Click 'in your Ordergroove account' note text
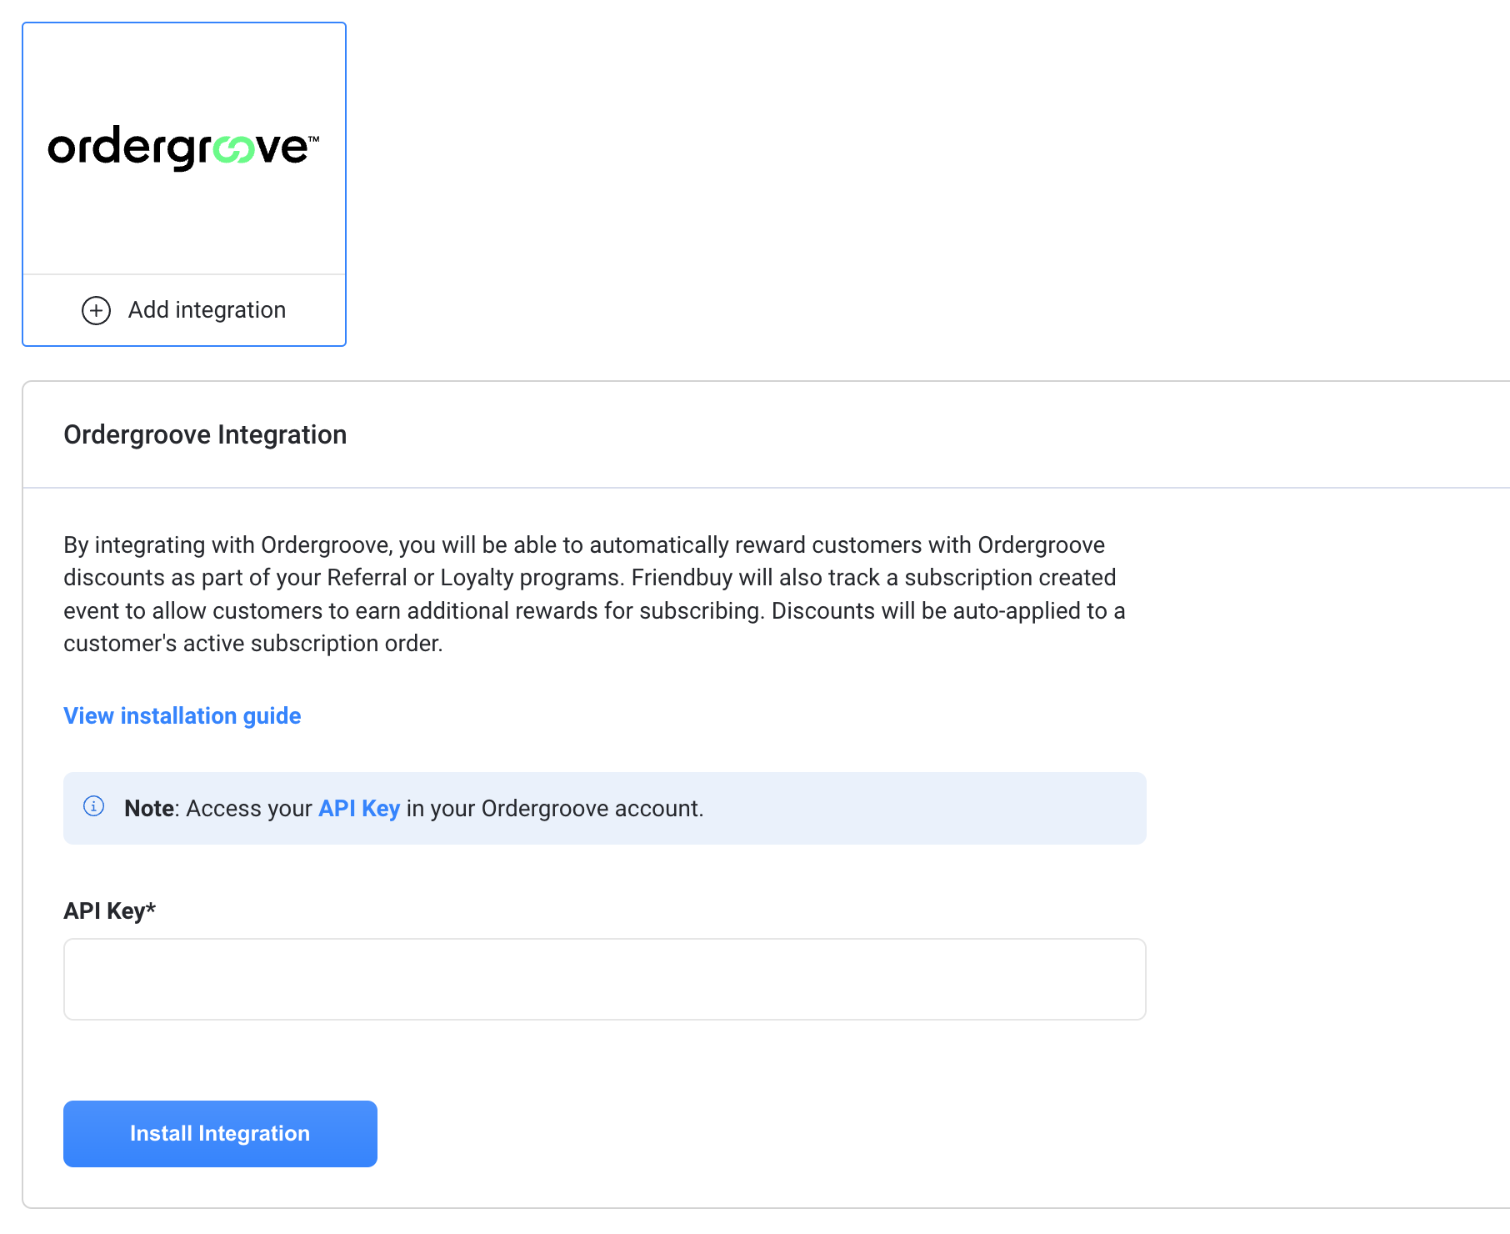Screen dimensions: 1510x1234 [555, 809]
